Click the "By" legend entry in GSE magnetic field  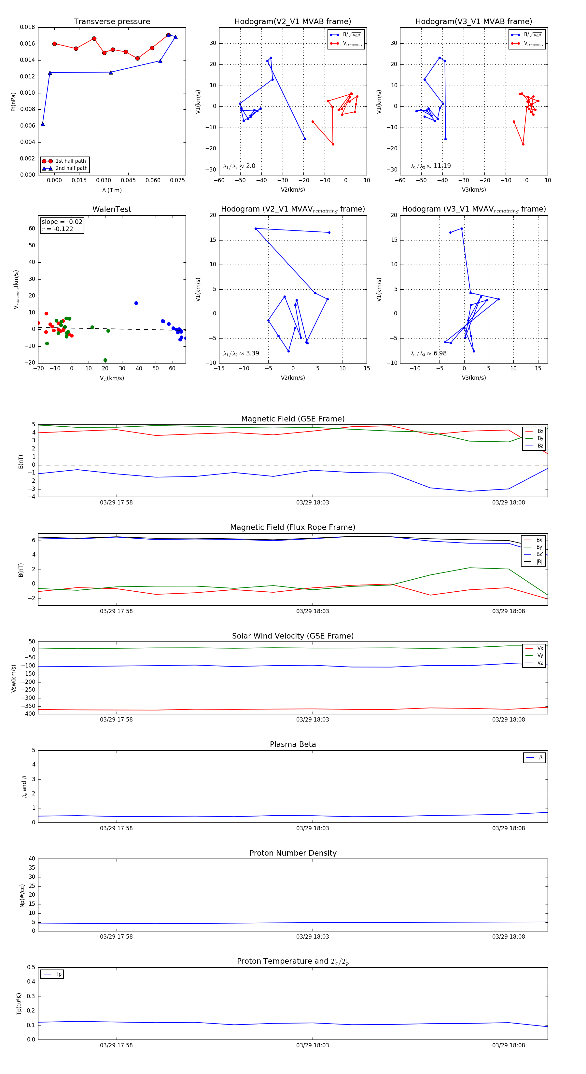coord(534,438)
